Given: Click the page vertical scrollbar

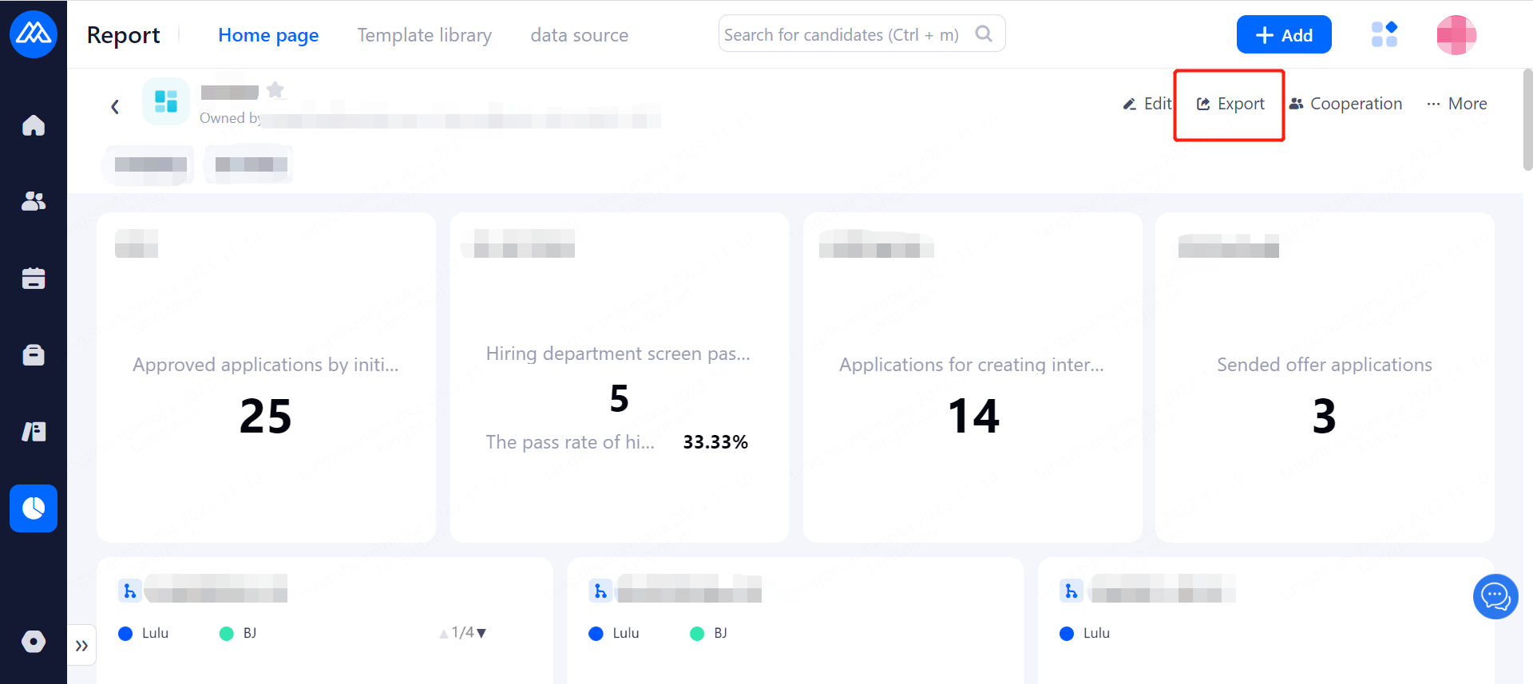Looking at the screenshot, I should click(x=1527, y=120).
